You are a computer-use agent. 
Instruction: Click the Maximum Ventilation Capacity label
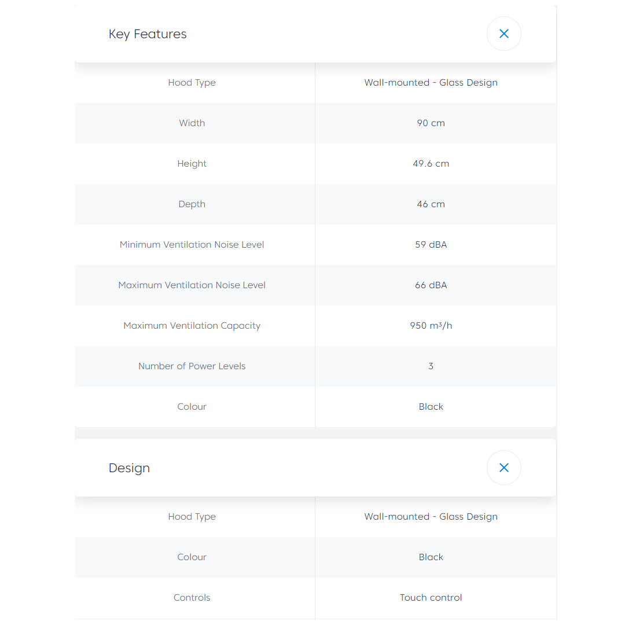click(x=192, y=326)
